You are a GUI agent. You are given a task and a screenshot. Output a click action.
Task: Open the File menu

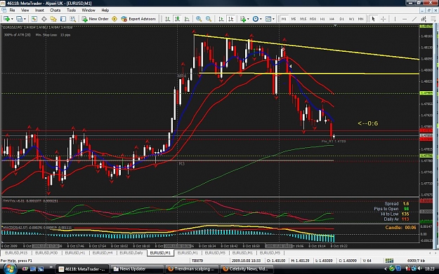[13, 11]
